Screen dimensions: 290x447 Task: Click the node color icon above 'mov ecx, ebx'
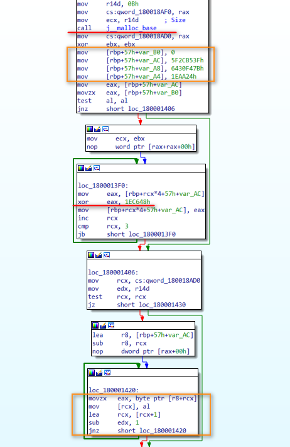pos(90,129)
